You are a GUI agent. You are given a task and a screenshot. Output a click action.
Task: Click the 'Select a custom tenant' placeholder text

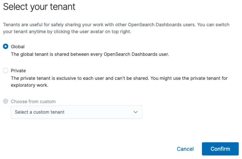point(40,112)
